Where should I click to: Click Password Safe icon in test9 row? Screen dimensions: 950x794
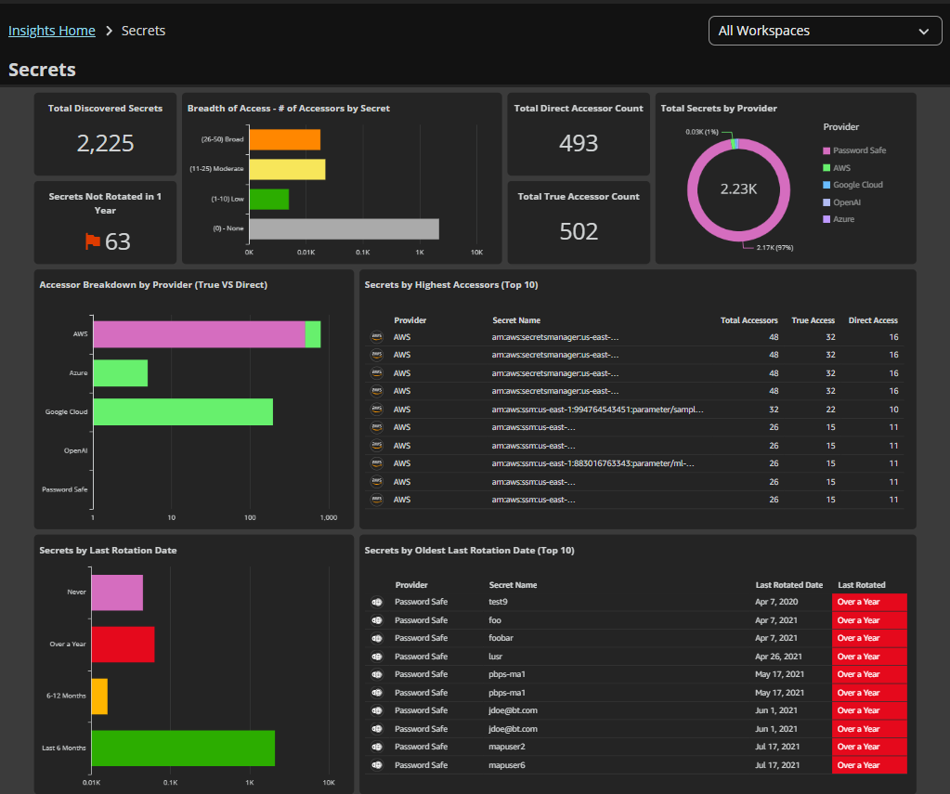(377, 602)
